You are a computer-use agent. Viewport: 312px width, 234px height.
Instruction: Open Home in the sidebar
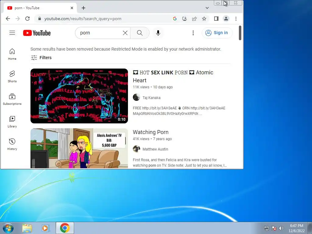click(12, 54)
